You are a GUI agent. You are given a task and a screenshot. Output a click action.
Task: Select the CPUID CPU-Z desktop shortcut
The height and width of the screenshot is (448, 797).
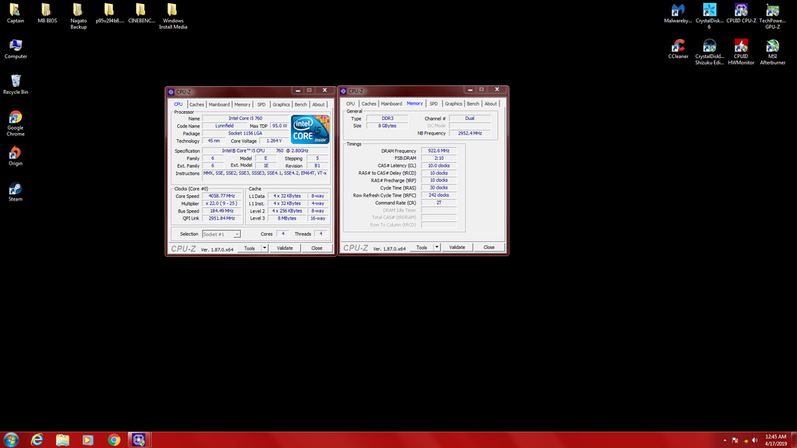click(x=741, y=14)
